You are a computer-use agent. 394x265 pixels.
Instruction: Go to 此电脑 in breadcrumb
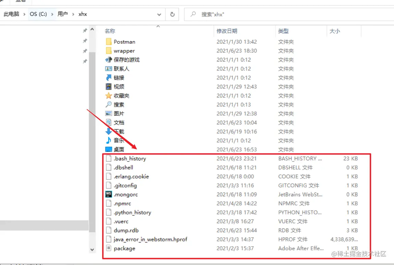click(11, 14)
